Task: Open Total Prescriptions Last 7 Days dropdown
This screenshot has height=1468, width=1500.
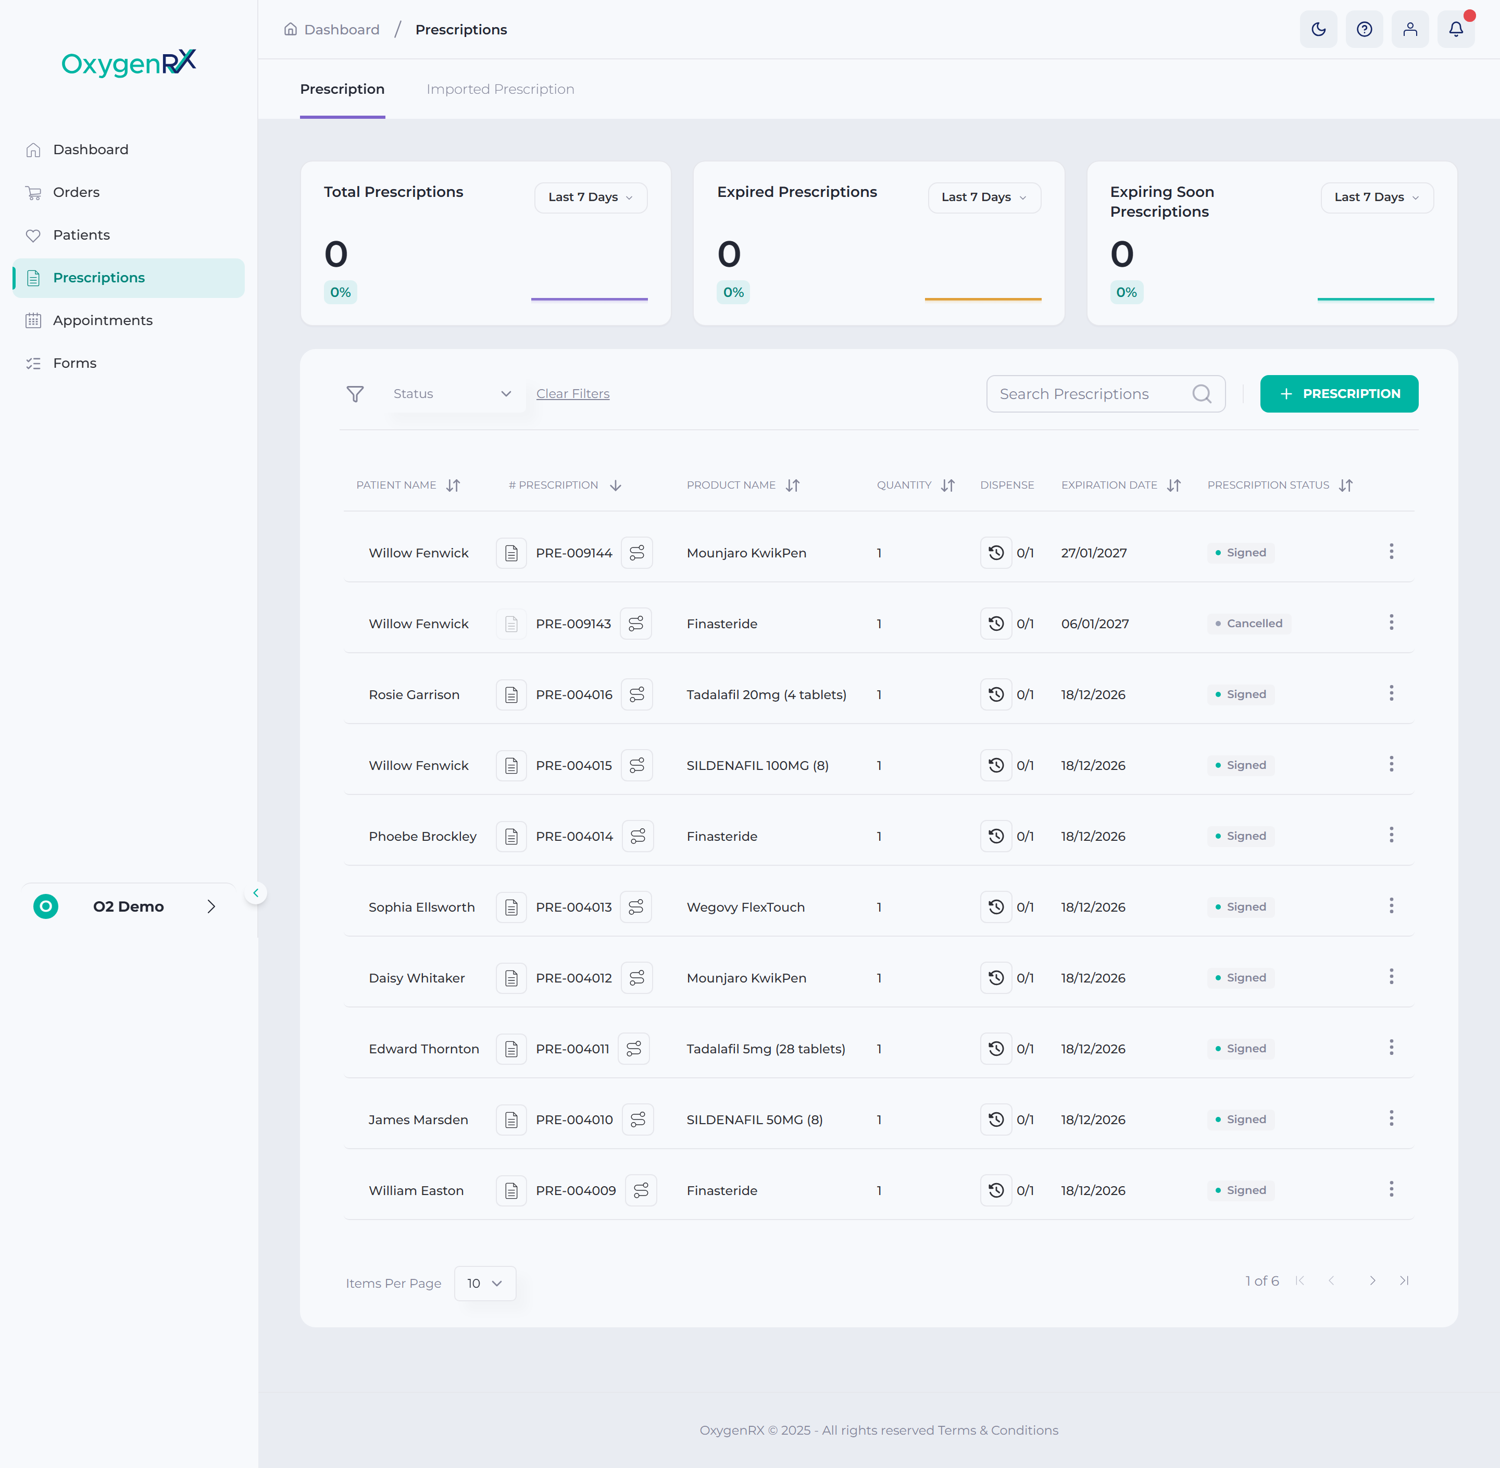Action: (591, 197)
